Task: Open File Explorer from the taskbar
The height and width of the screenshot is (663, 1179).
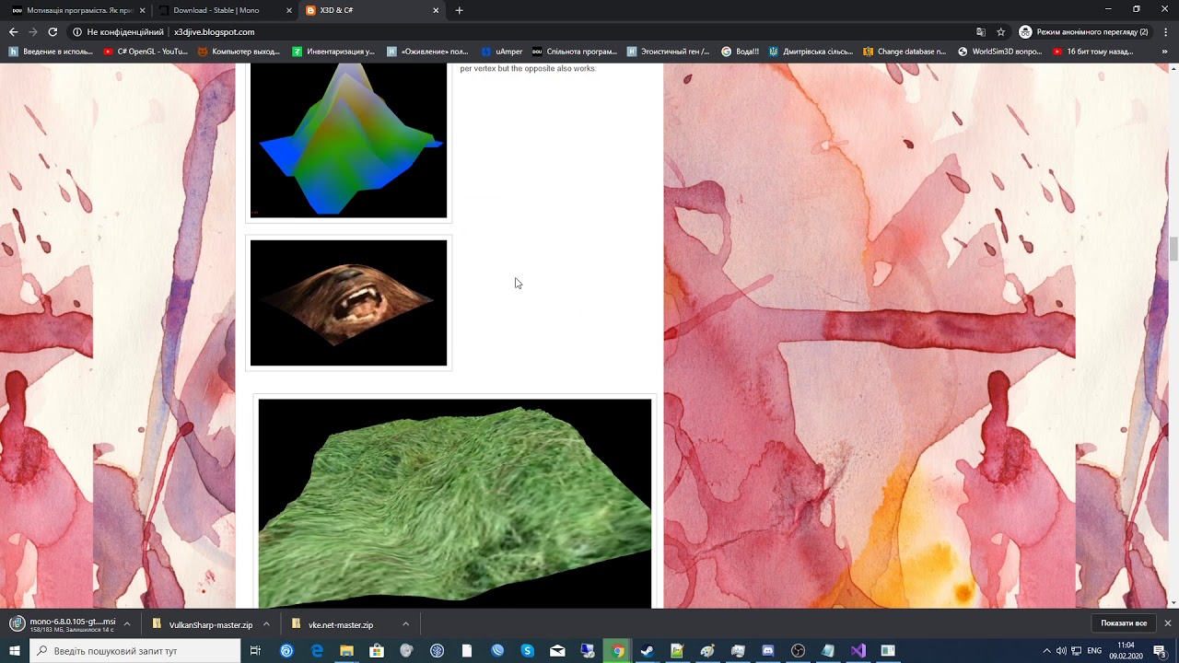Action: tap(347, 651)
